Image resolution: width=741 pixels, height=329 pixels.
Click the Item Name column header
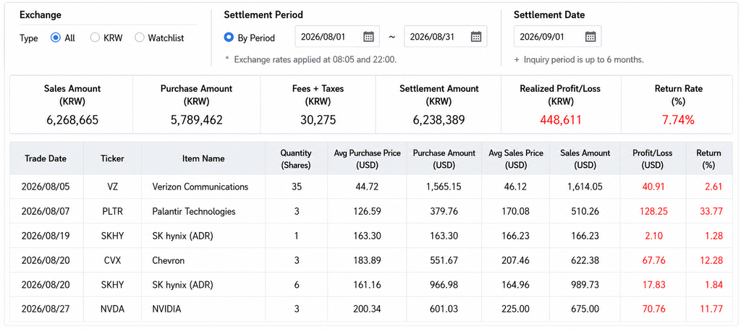pos(203,158)
